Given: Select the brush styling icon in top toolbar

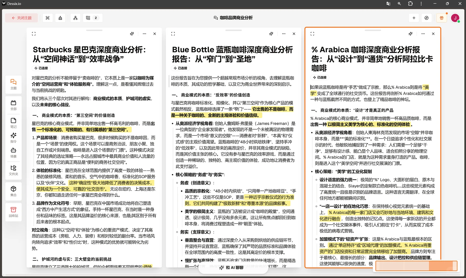Looking at the screenshot, I should click(60, 18).
